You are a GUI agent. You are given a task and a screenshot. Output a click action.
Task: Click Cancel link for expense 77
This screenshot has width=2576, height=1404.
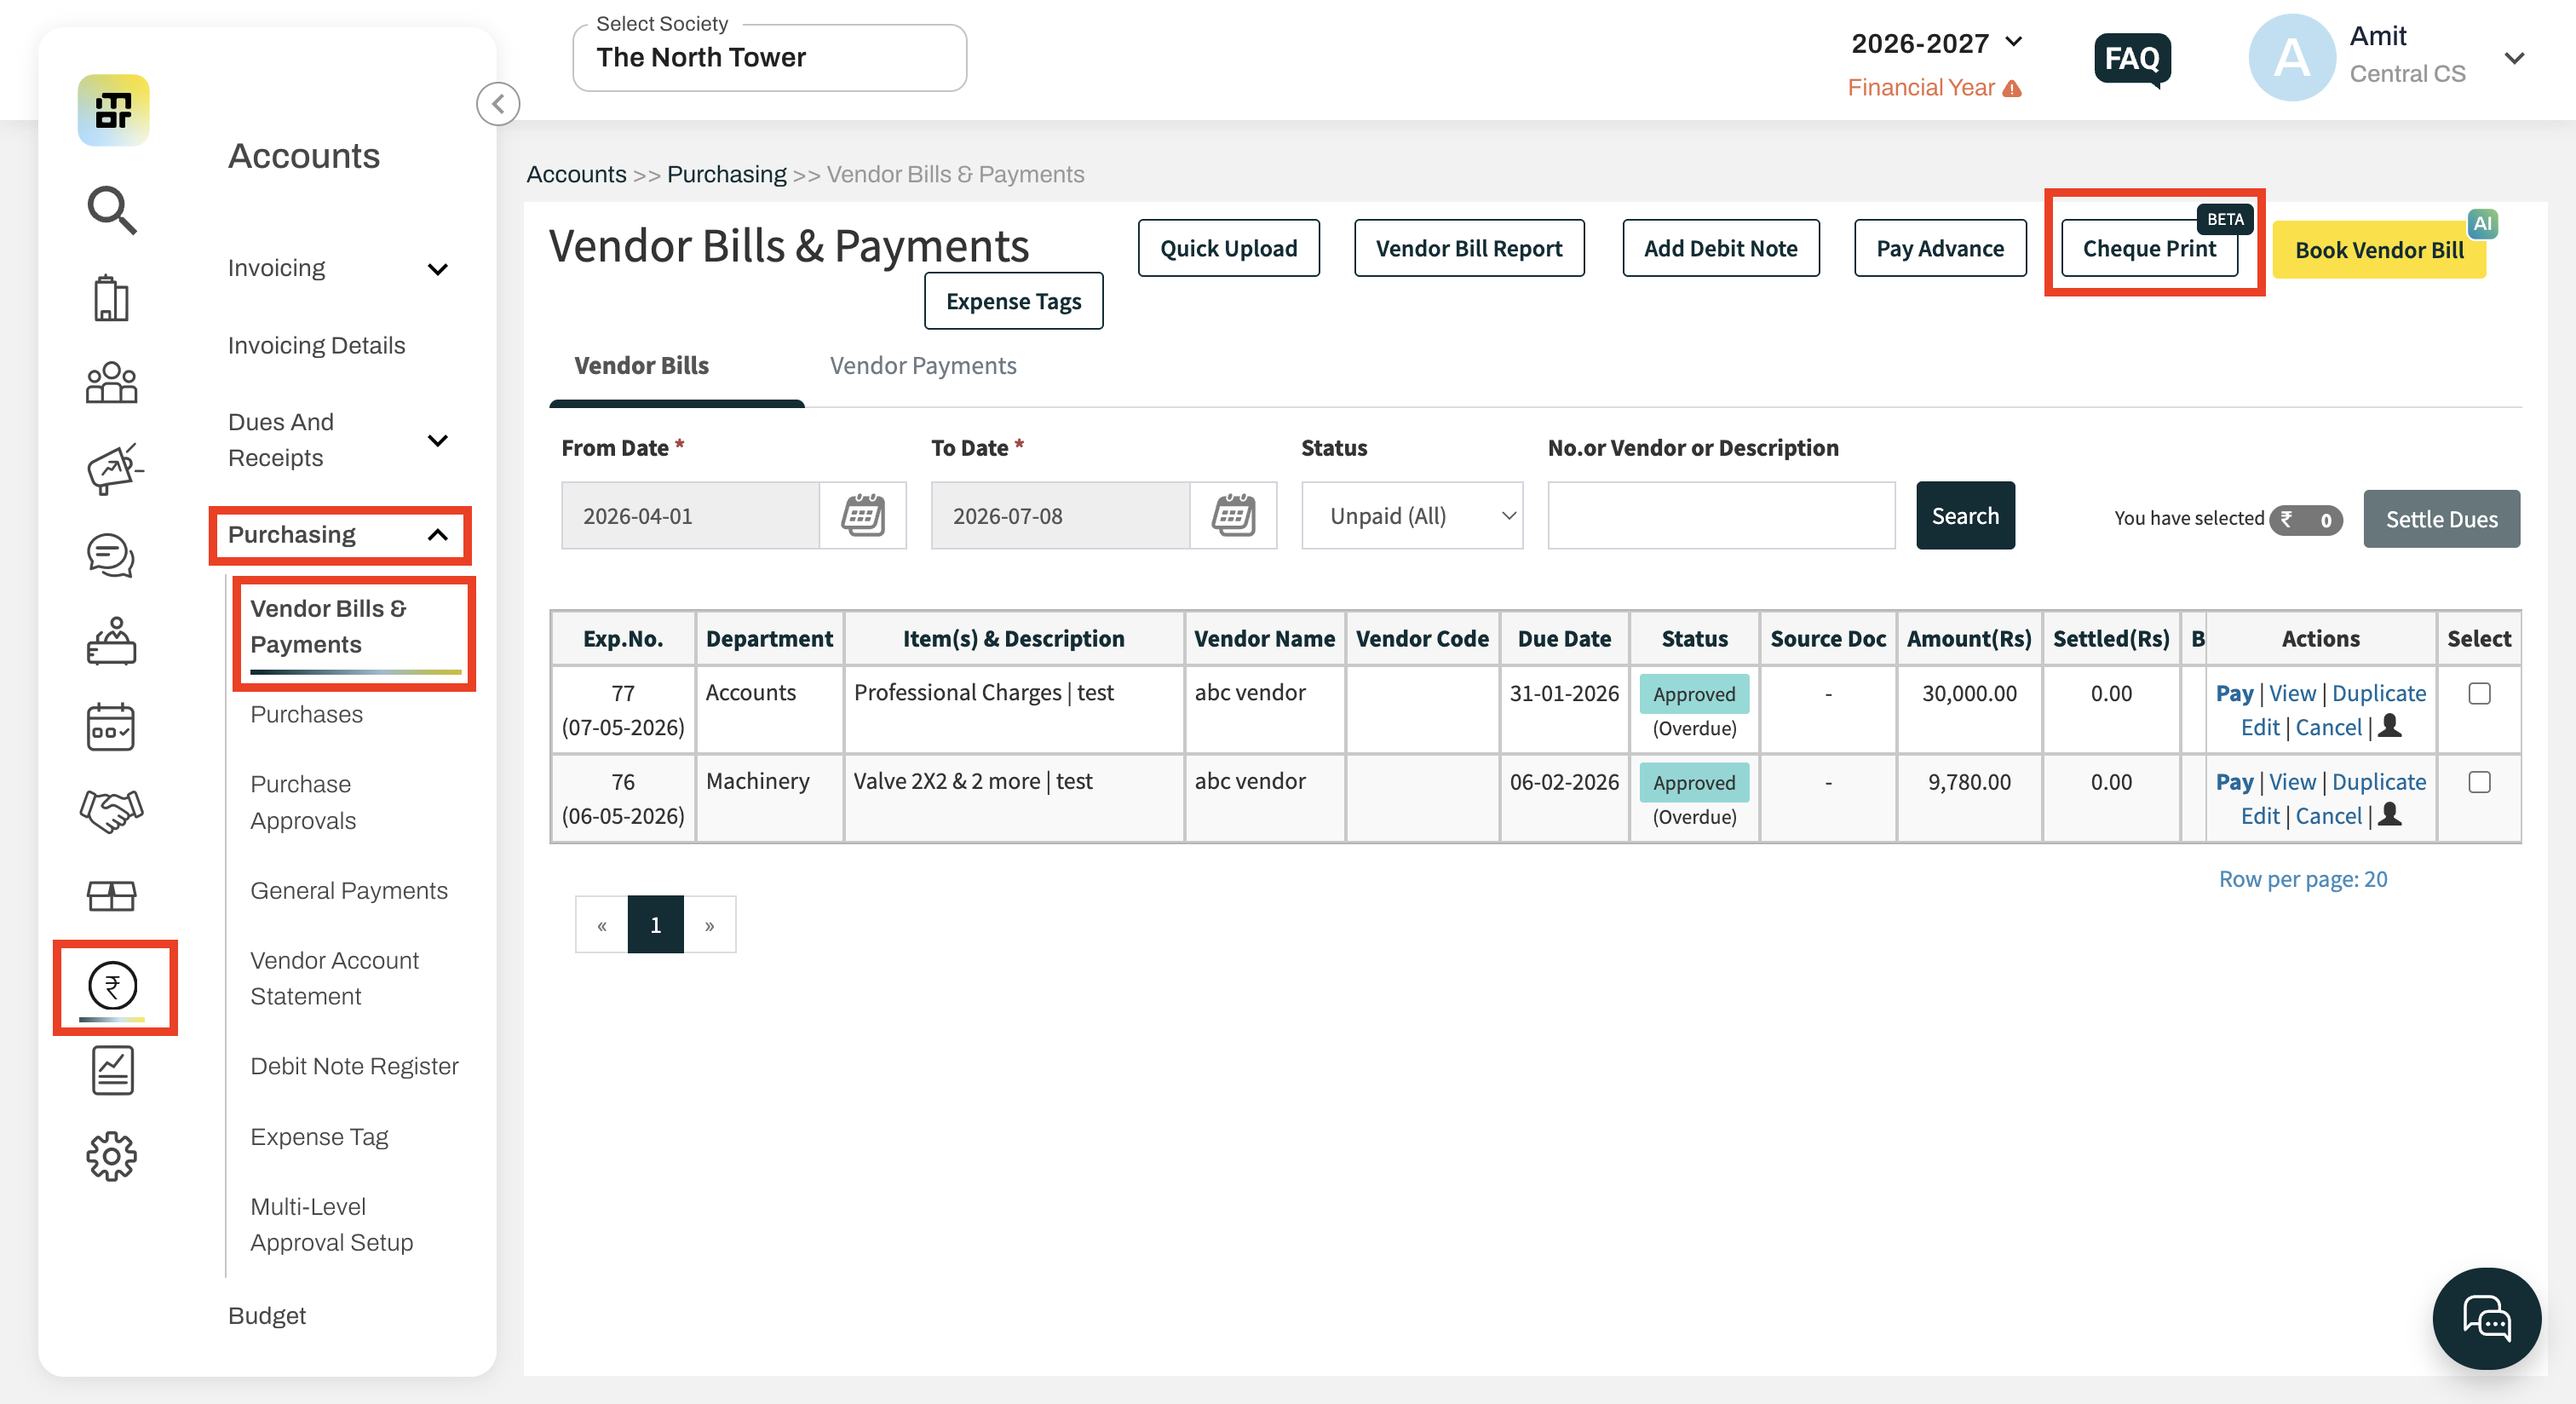(x=2328, y=727)
